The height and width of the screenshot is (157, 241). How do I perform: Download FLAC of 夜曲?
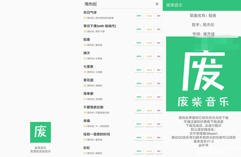pos(149,124)
